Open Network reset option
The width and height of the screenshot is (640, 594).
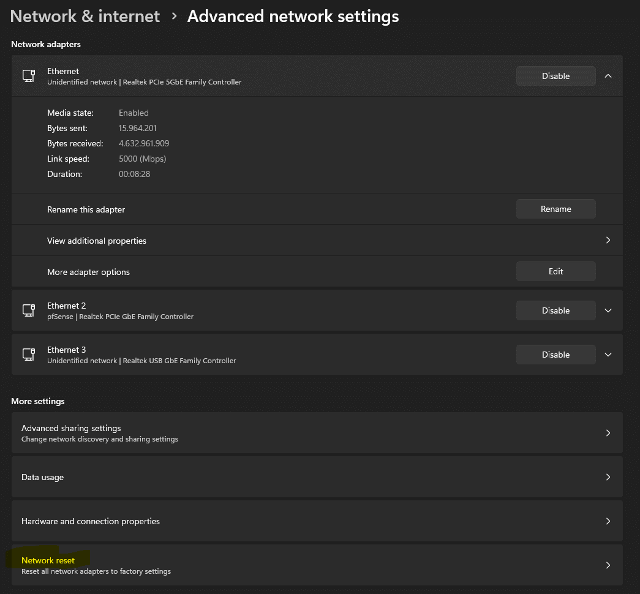[48, 560]
